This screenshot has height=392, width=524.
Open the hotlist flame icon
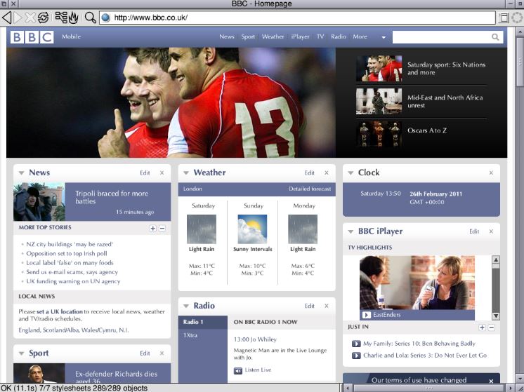74,18
